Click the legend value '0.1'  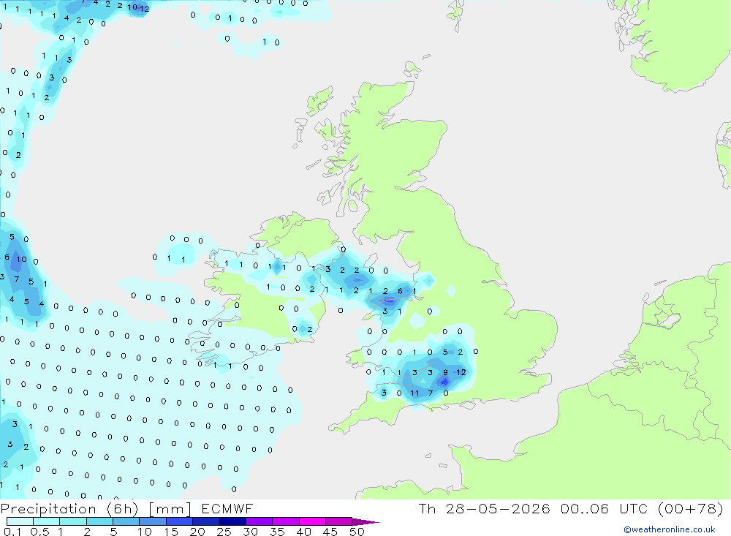(x=12, y=532)
